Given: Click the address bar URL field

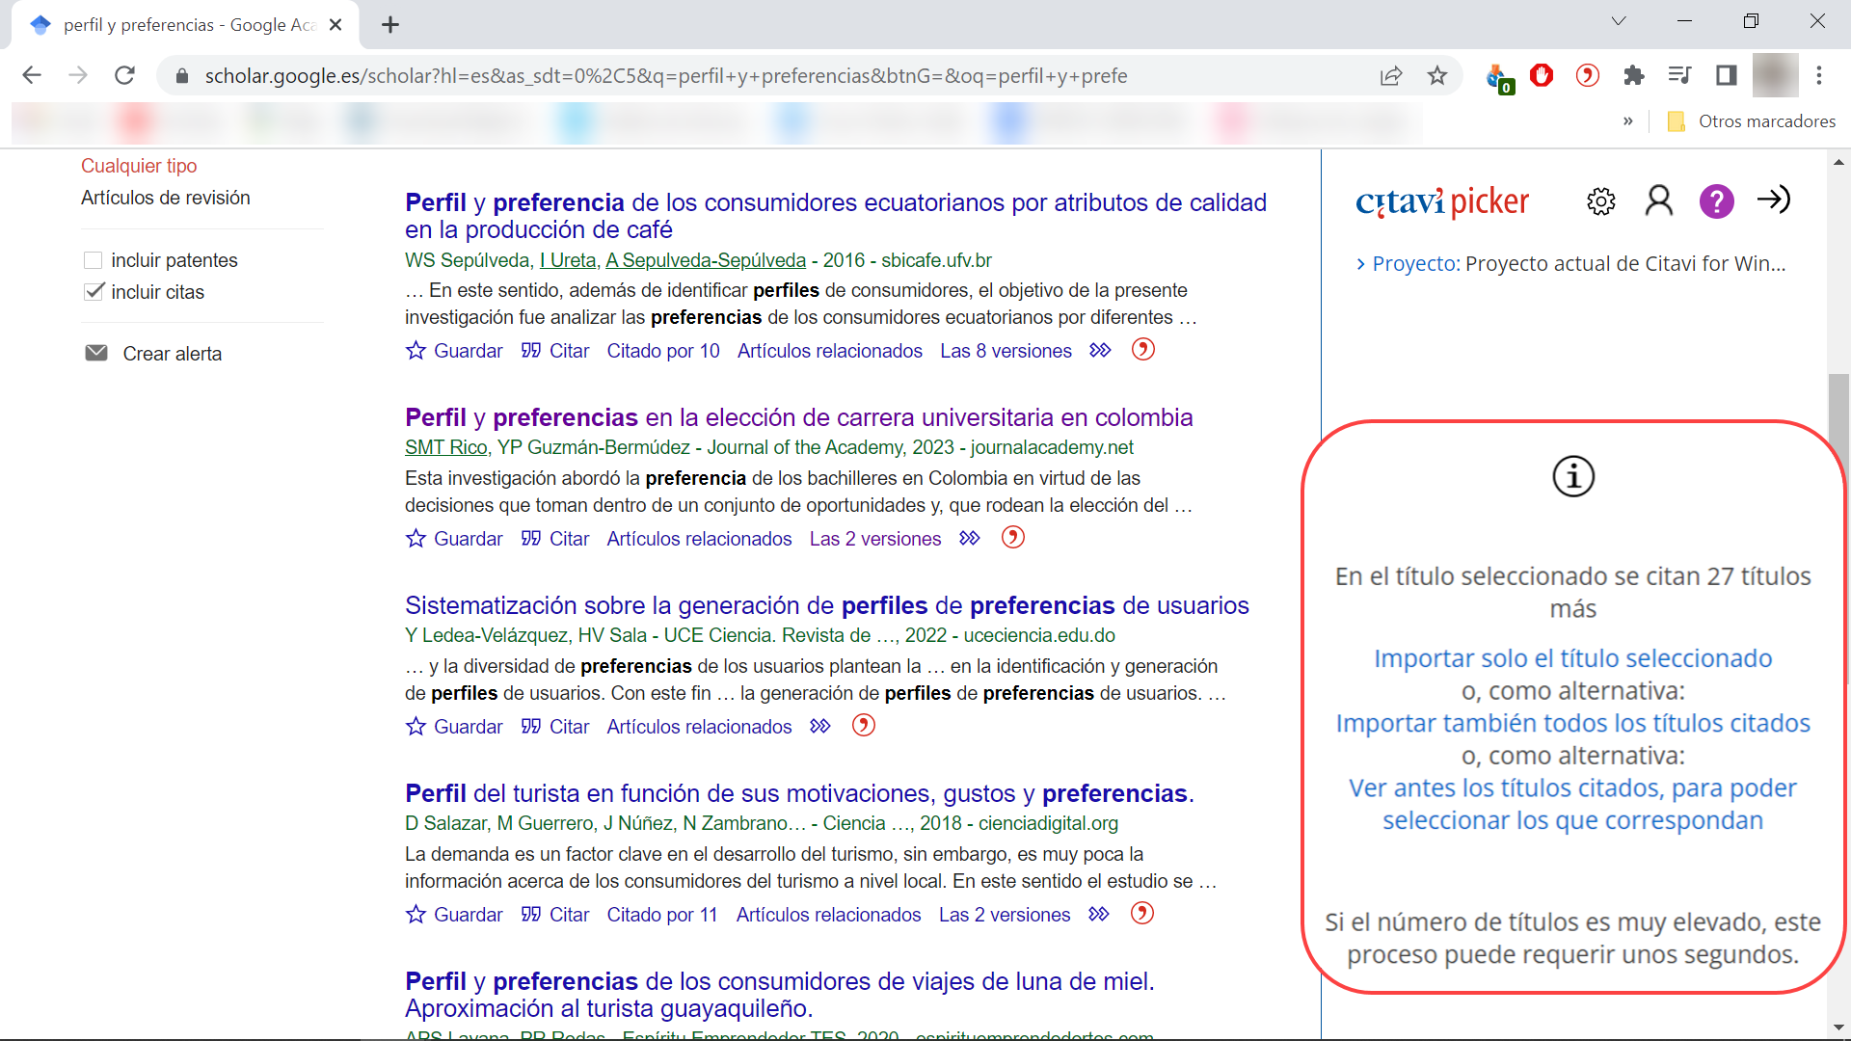Looking at the screenshot, I should (665, 76).
